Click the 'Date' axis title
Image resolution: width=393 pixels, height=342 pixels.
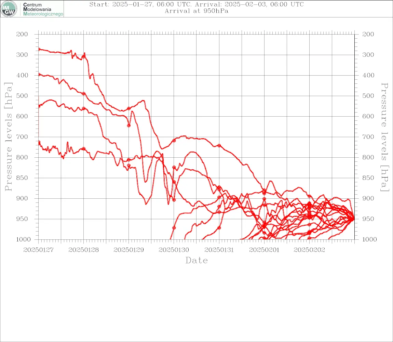pos(196,261)
